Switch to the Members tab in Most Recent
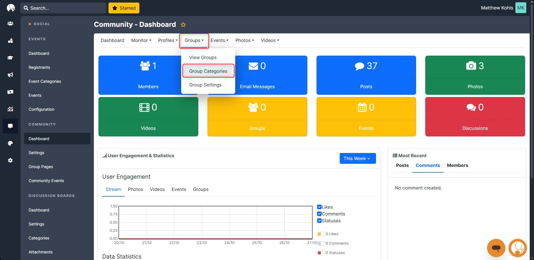534x260 pixels. point(457,166)
